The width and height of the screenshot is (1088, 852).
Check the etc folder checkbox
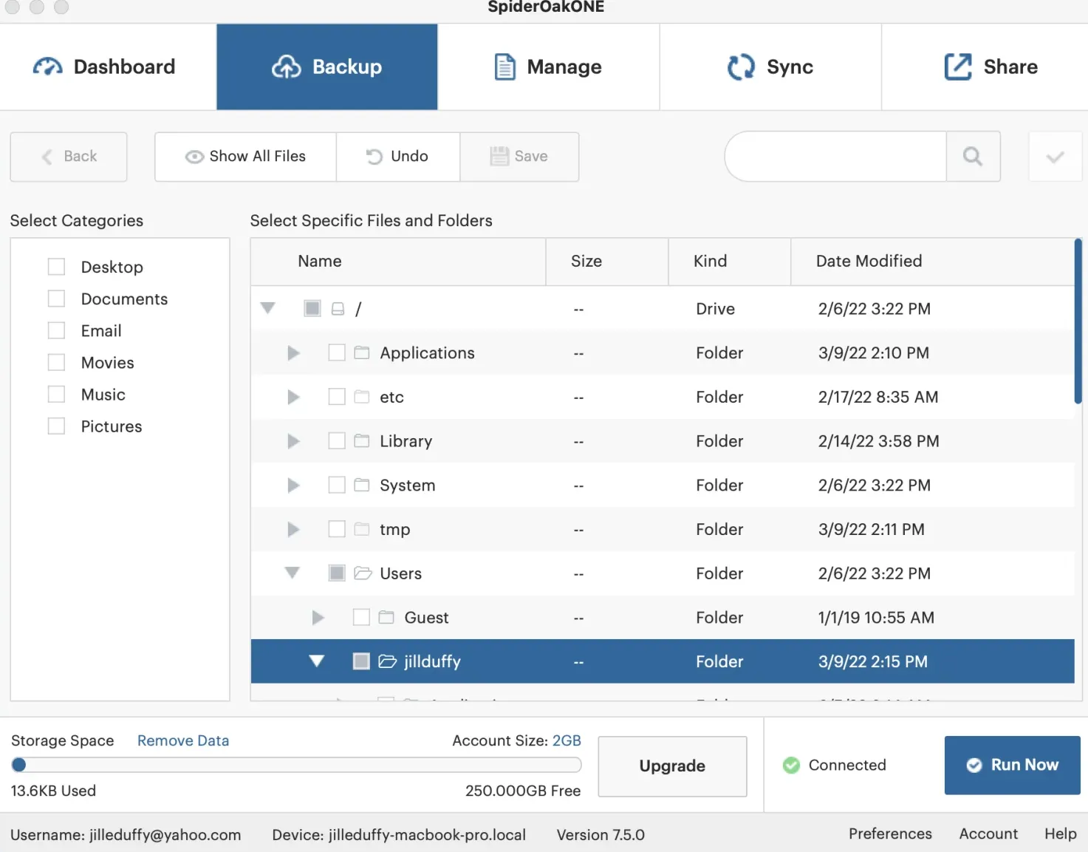point(337,397)
